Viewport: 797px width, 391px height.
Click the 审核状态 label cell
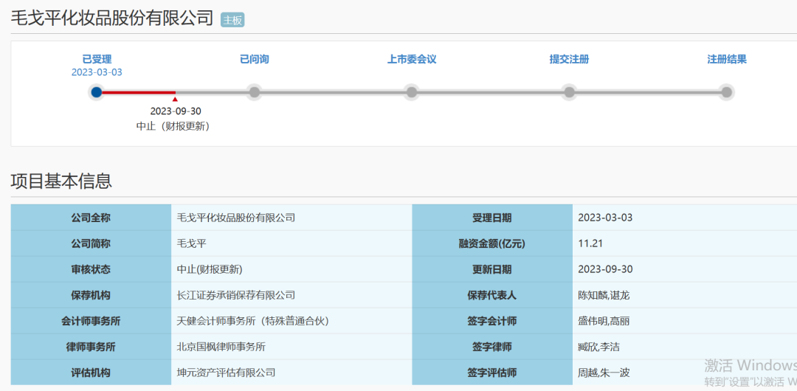(x=91, y=269)
